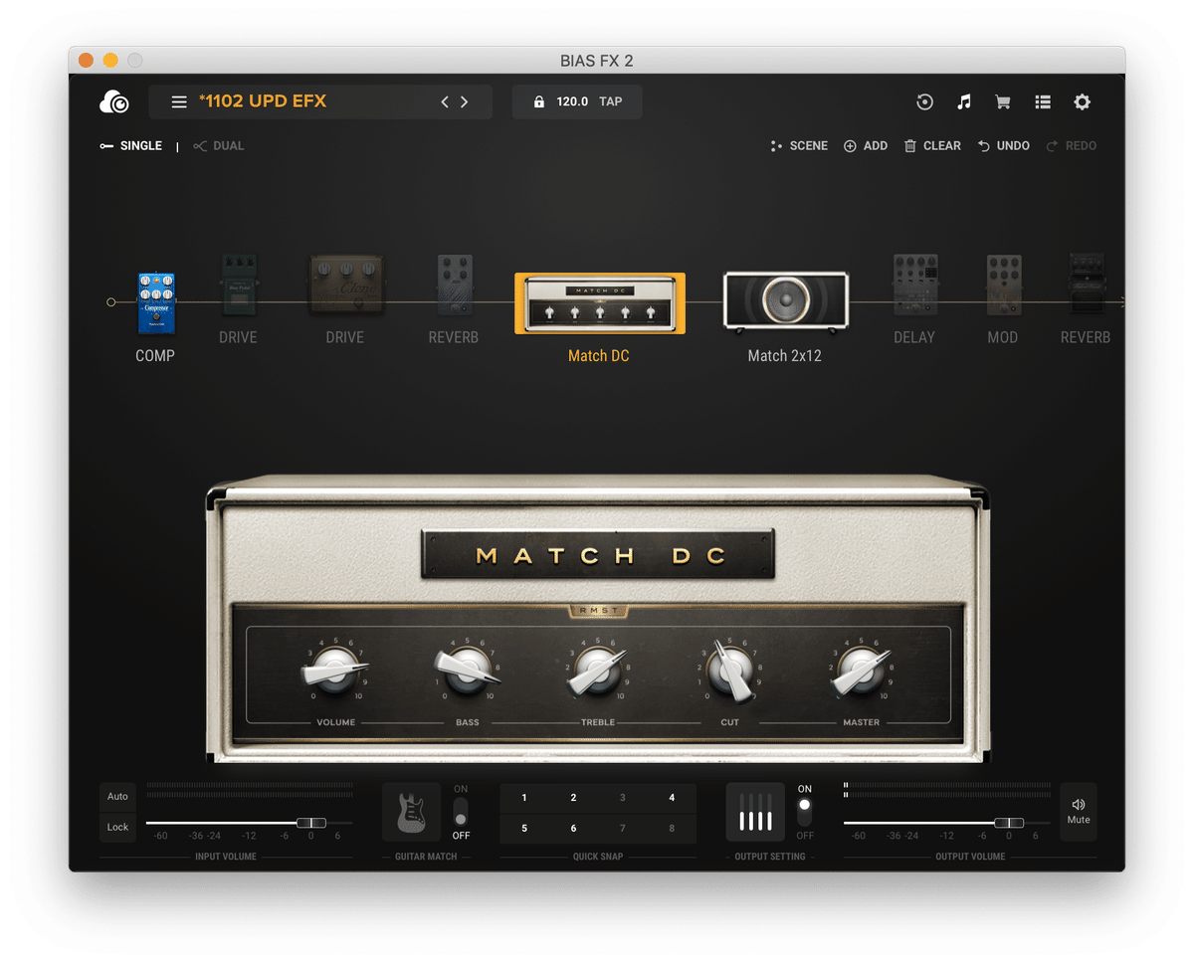The width and height of the screenshot is (1194, 963).
Task: Go to the next preset arrow
Action: (x=464, y=101)
